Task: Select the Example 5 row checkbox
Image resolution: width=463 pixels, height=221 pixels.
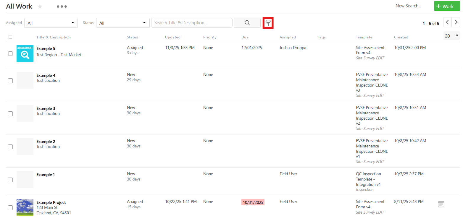Action: (10, 53)
